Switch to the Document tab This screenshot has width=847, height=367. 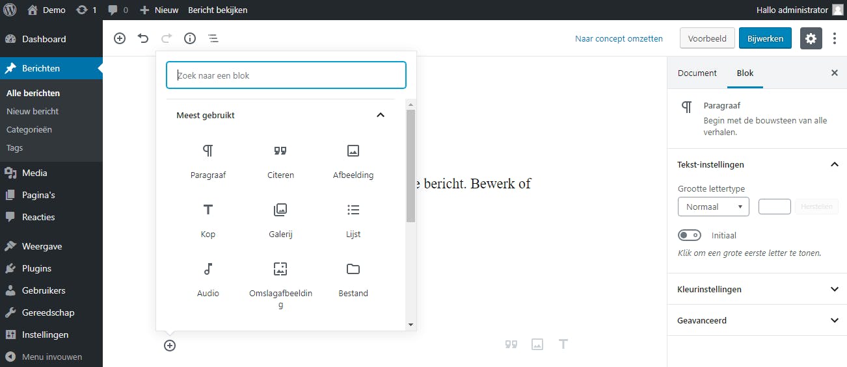[x=697, y=73]
